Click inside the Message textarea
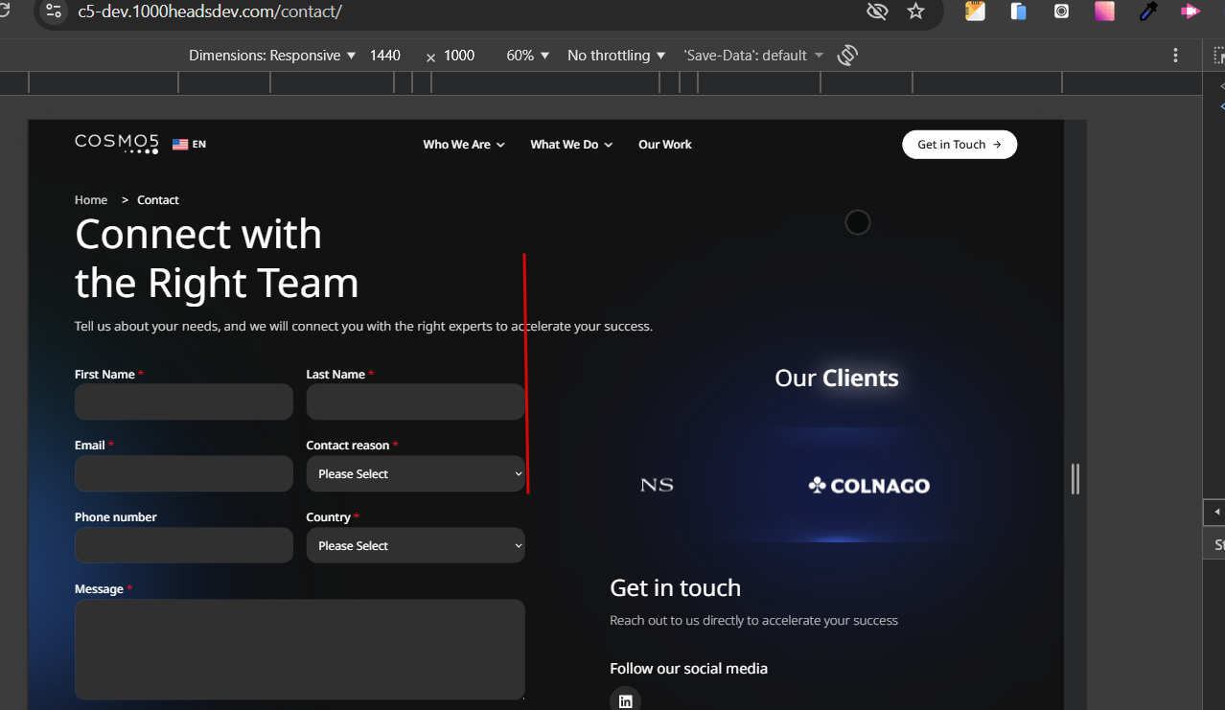Image resolution: width=1225 pixels, height=710 pixels. (x=300, y=650)
